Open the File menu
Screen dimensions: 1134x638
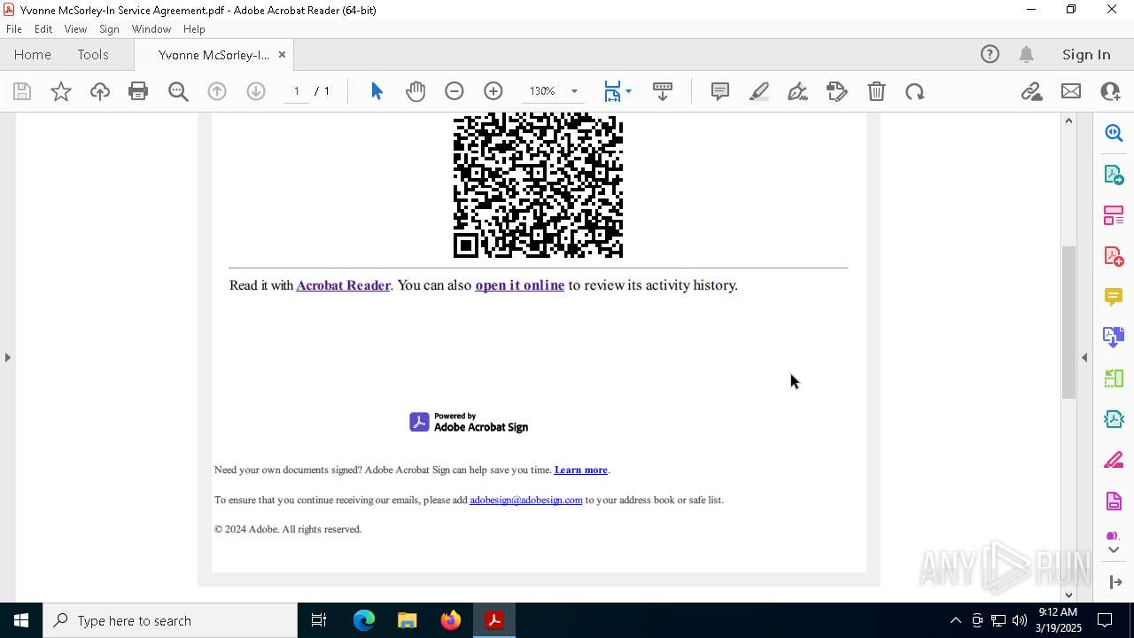click(14, 29)
